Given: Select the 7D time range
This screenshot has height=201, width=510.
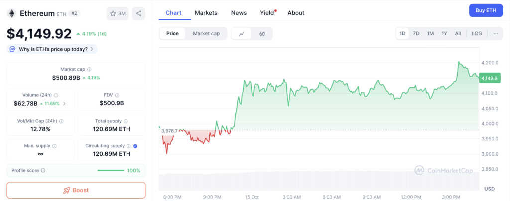Looking at the screenshot, I should (x=416, y=34).
